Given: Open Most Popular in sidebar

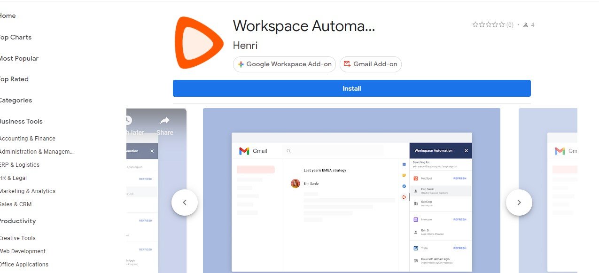Looking at the screenshot, I should [x=19, y=58].
